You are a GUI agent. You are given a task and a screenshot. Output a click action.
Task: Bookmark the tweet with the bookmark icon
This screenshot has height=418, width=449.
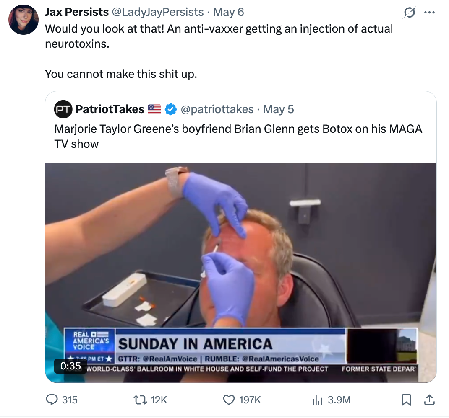coord(406,400)
